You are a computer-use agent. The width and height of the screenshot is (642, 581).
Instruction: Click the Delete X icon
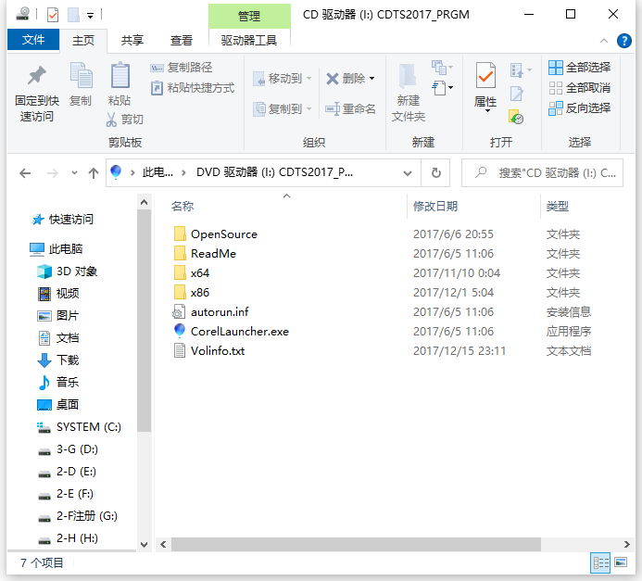click(x=332, y=78)
